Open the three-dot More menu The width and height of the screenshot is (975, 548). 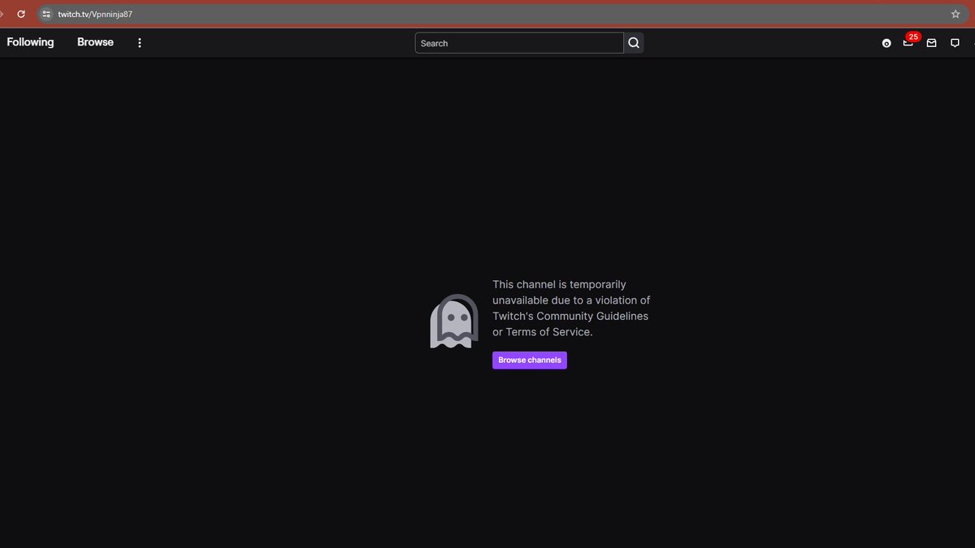[x=140, y=42]
